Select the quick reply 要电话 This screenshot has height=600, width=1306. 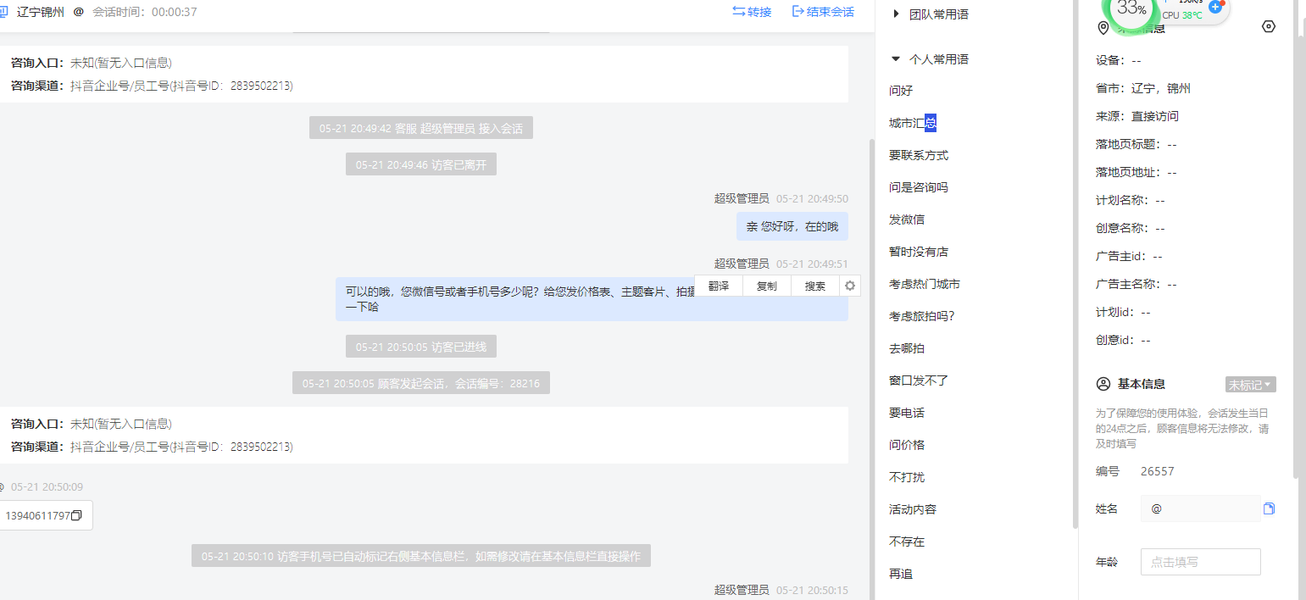pyautogui.click(x=907, y=413)
